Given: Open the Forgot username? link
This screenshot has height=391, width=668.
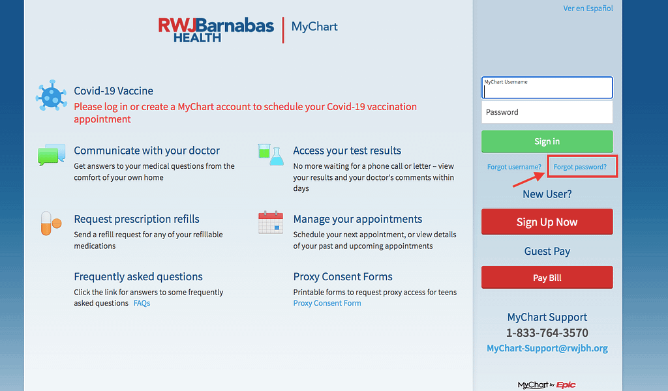Looking at the screenshot, I should point(514,167).
